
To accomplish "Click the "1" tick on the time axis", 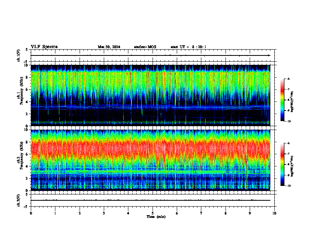I will [55, 213].
